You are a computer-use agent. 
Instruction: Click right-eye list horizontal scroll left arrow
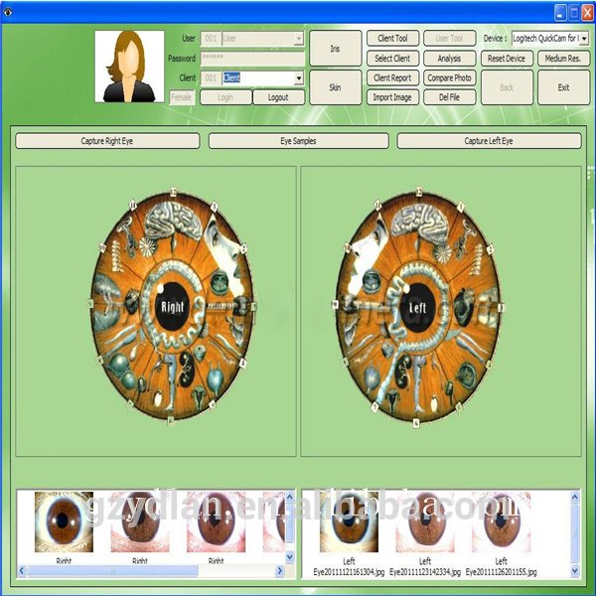[x=22, y=570]
